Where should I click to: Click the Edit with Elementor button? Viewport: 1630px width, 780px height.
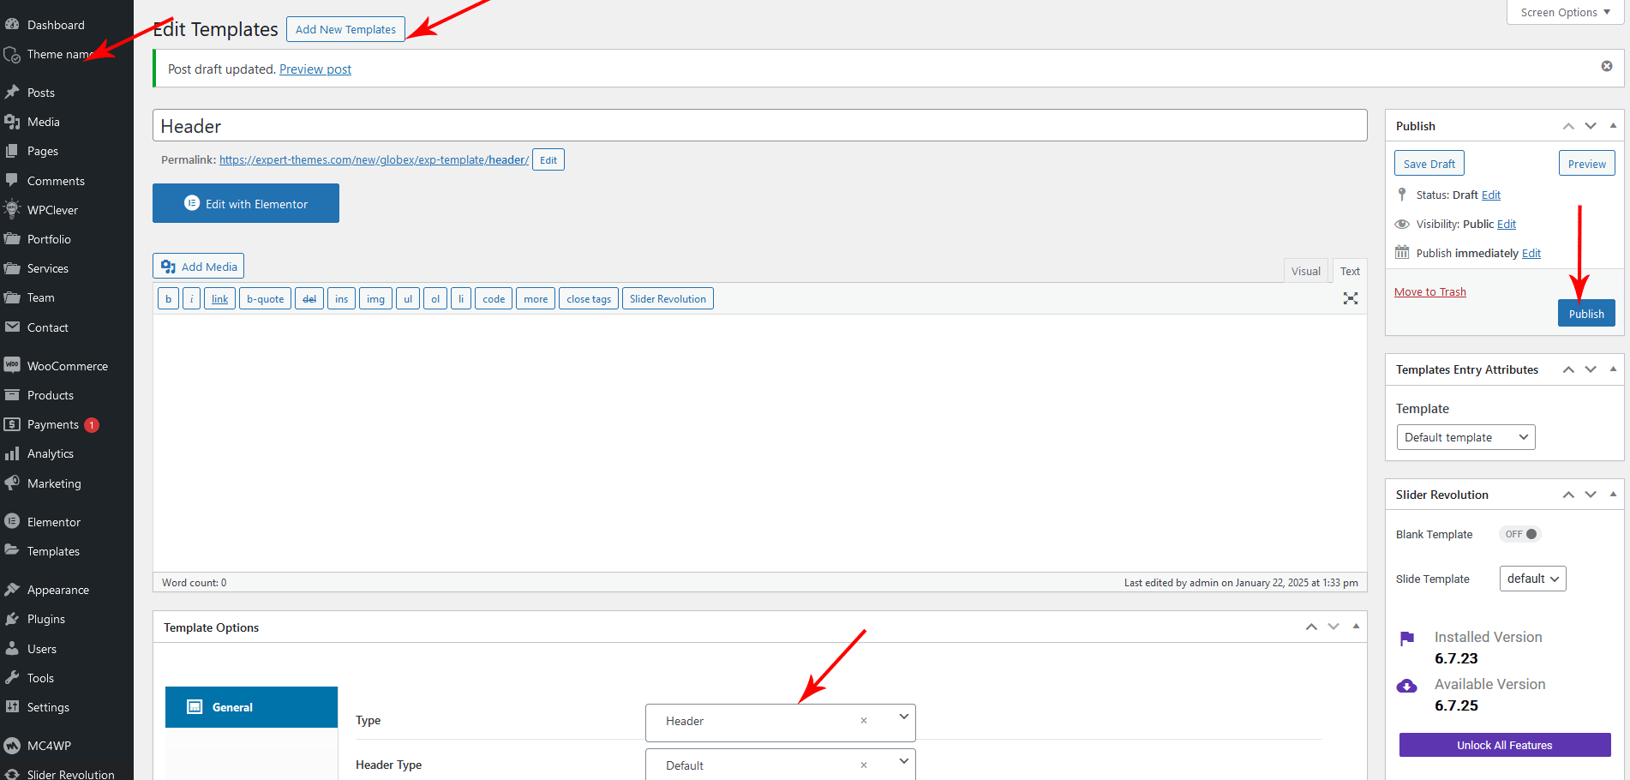(x=246, y=203)
